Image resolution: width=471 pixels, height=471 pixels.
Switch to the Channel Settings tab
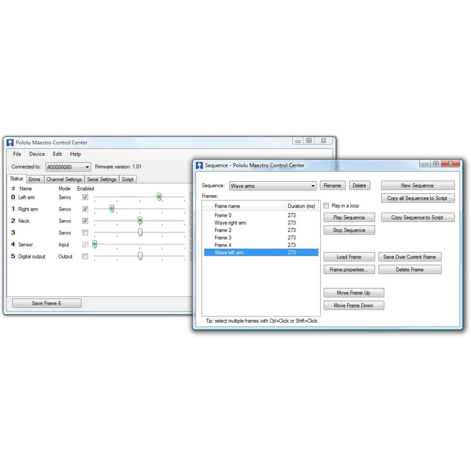(64, 179)
